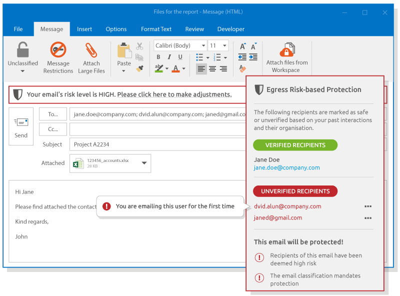The width and height of the screenshot is (400, 296).
Task: Click Attach files from Workspace icon
Action: 287,49
